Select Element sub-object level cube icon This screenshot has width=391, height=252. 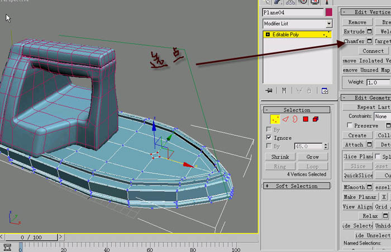tap(316, 119)
